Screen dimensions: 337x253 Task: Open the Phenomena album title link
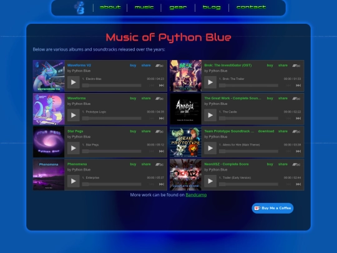[77, 164]
